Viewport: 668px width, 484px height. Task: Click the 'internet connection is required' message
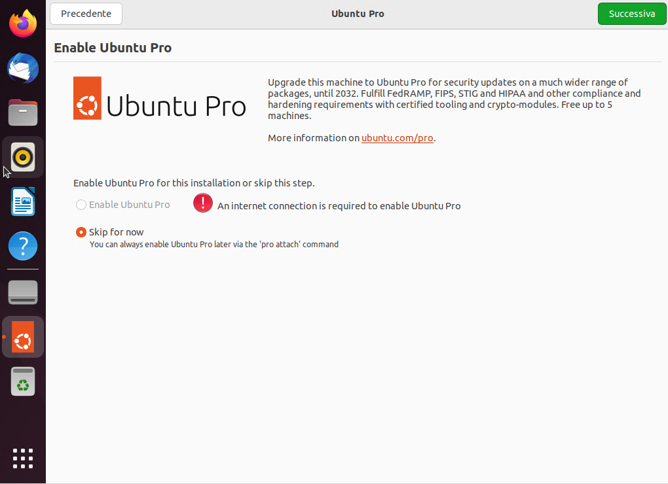pos(339,206)
